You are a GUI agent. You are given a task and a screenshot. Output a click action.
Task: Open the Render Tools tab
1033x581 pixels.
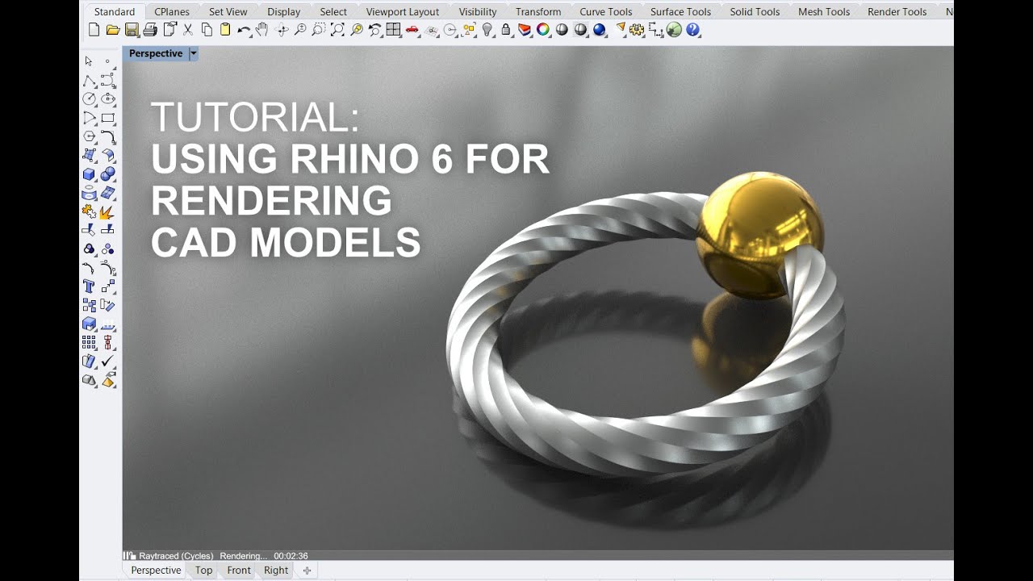[897, 12]
